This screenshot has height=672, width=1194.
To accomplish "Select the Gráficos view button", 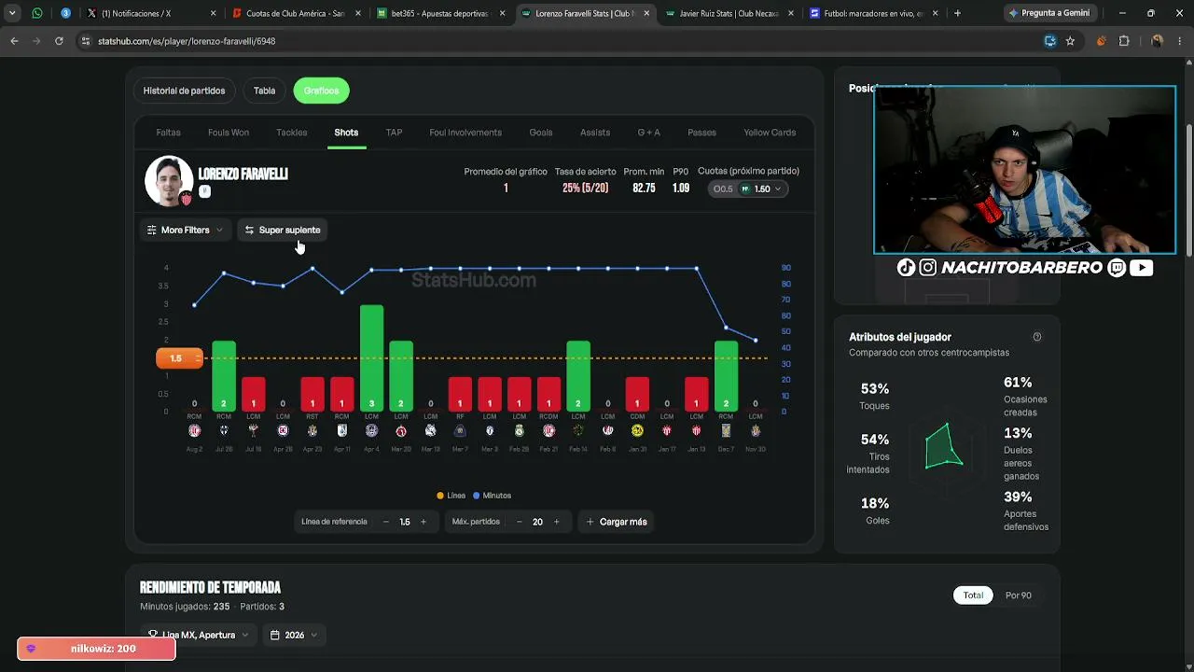I will click(321, 91).
